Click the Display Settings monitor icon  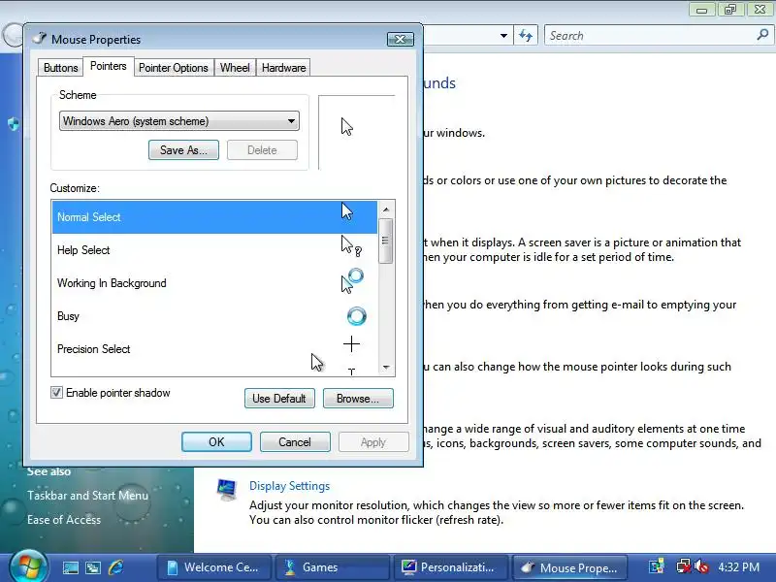point(227,490)
